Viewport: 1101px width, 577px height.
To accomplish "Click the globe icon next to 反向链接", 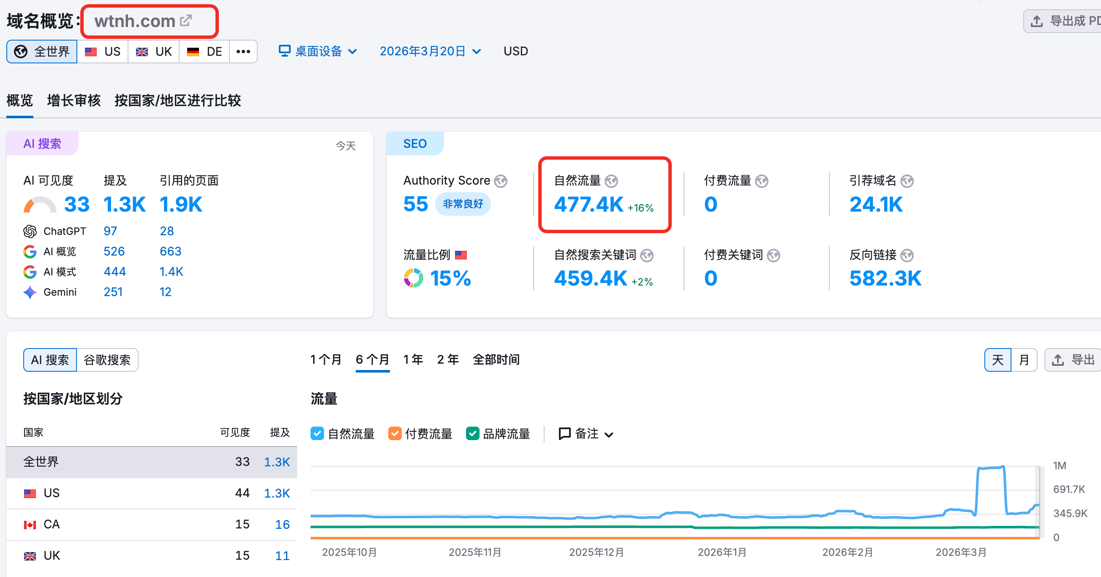I will click(x=907, y=256).
